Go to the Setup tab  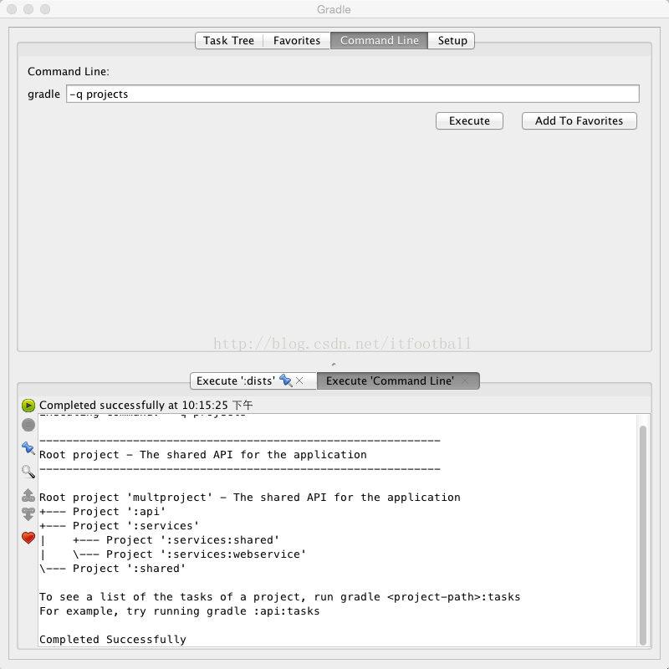coord(452,40)
